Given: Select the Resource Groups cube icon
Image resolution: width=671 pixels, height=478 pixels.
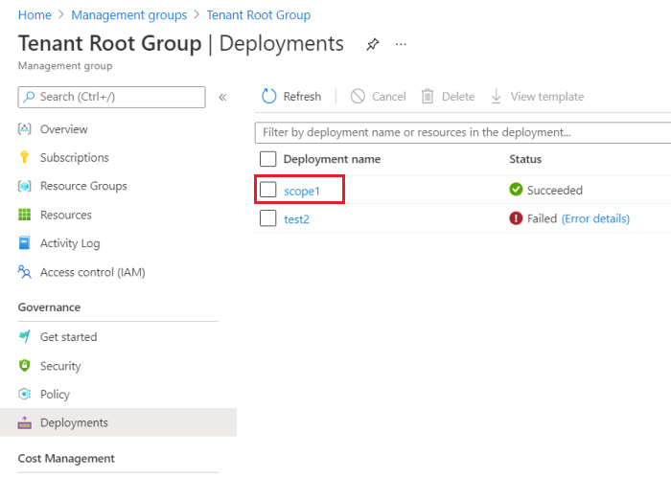Looking at the screenshot, I should (25, 187).
